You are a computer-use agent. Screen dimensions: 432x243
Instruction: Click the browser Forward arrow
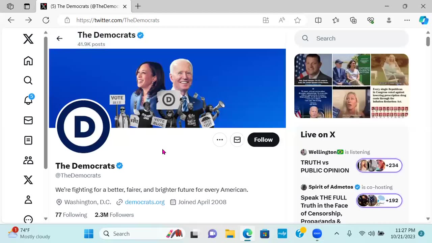pos(28,20)
